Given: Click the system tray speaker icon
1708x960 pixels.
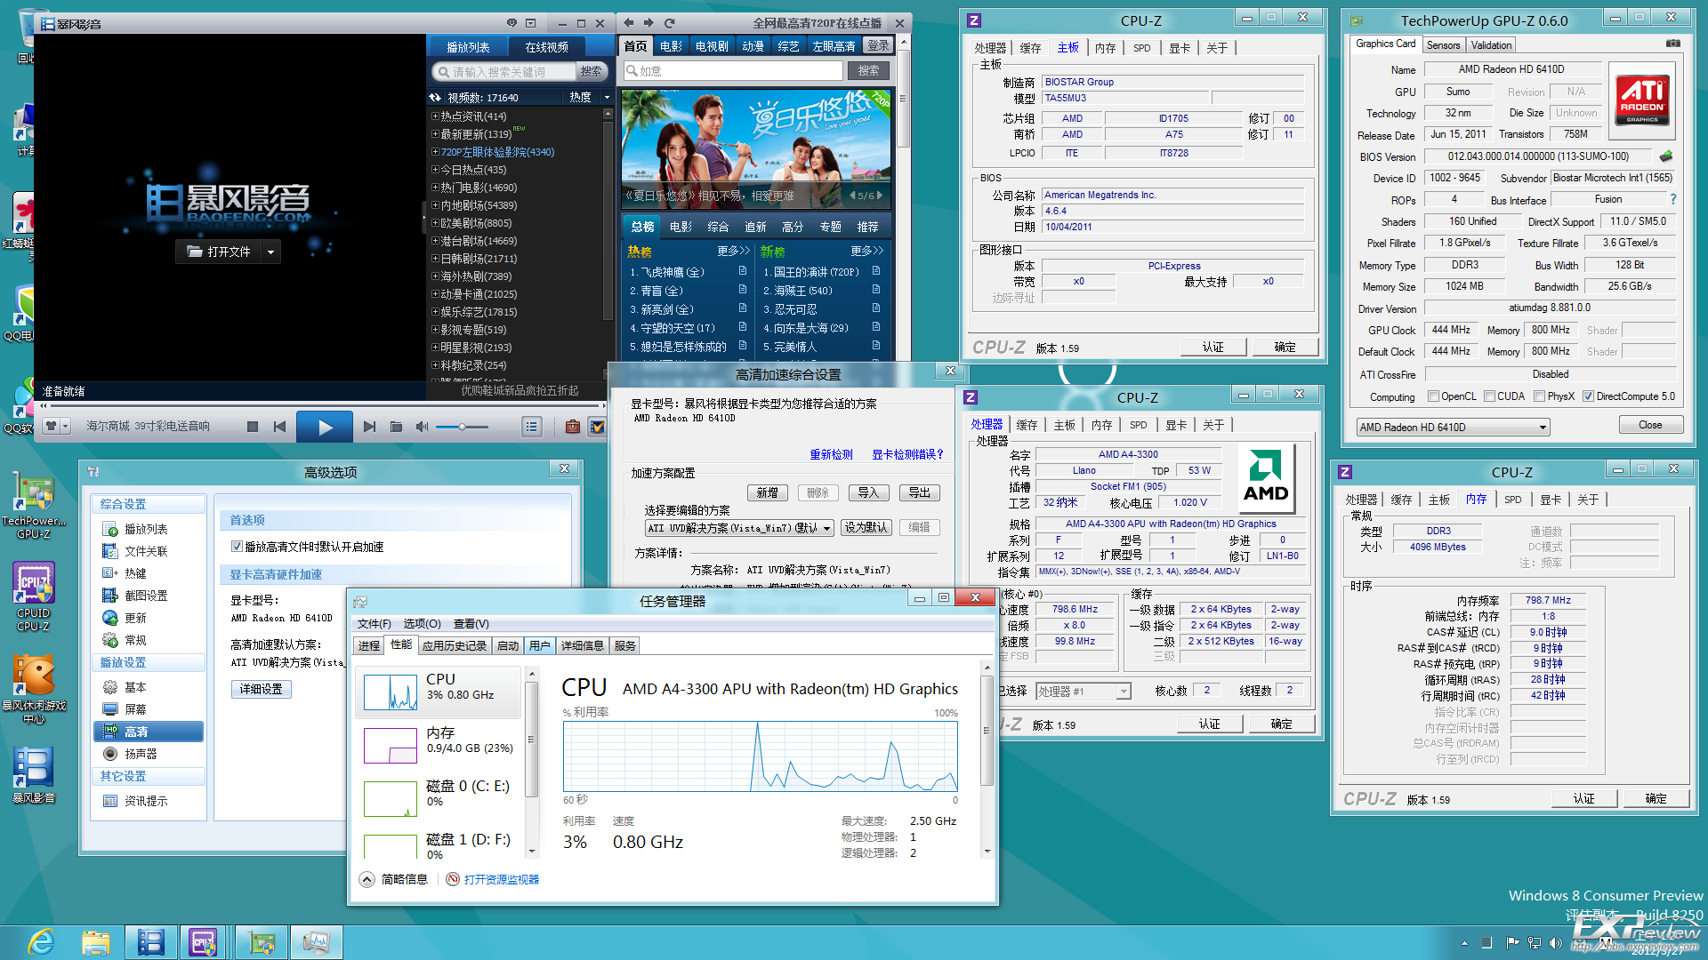Looking at the screenshot, I should (x=1556, y=942).
